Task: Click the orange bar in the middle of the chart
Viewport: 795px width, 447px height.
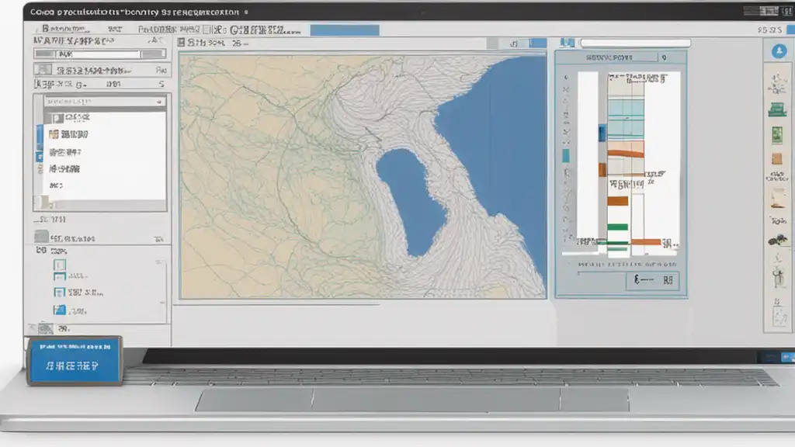Action: click(617, 201)
